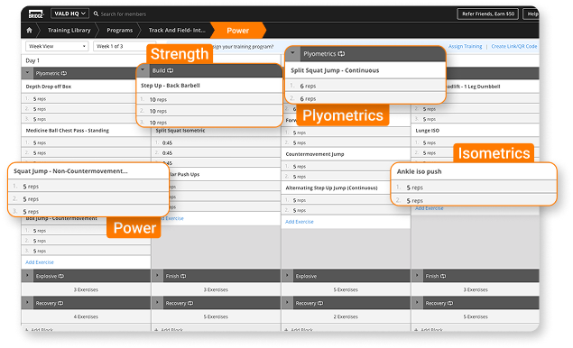Click the search magnifier icon
573x348 pixels.
click(x=96, y=14)
